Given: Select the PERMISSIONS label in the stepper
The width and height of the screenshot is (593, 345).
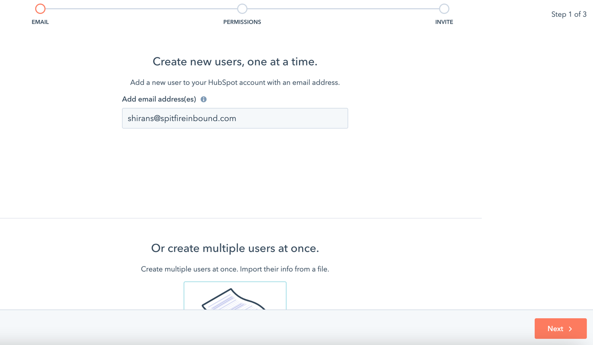Looking at the screenshot, I should [x=242, y=22].
